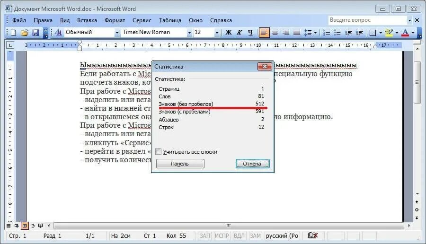Open the Справка menu
The image size is (426, 244).
click(221, 20)
